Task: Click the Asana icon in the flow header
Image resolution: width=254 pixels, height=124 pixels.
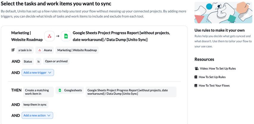Action: (50, 36)
